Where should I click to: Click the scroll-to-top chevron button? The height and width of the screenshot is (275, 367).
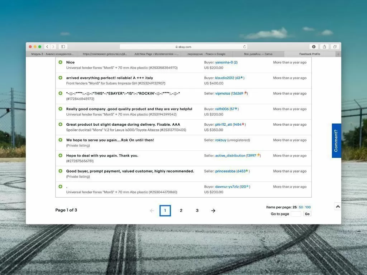[338, 207]
